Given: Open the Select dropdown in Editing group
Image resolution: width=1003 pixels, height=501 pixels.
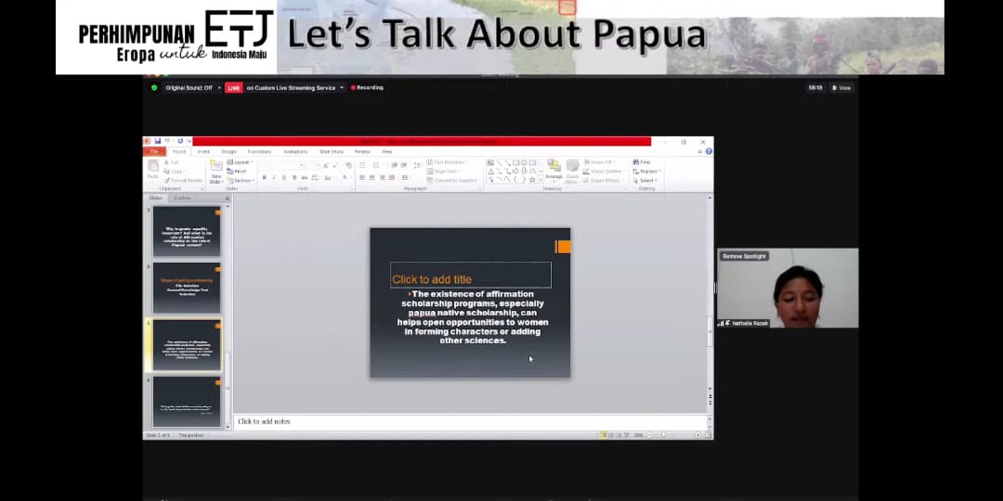Looking at the screenshot, I should (646, 180).
